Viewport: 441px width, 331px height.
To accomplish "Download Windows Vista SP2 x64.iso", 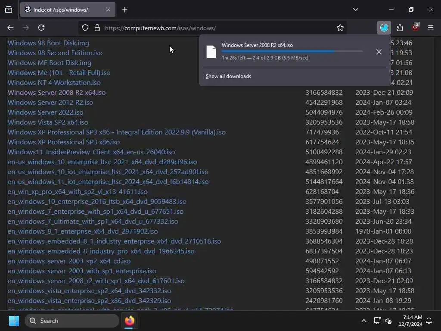I will [48, 122].
